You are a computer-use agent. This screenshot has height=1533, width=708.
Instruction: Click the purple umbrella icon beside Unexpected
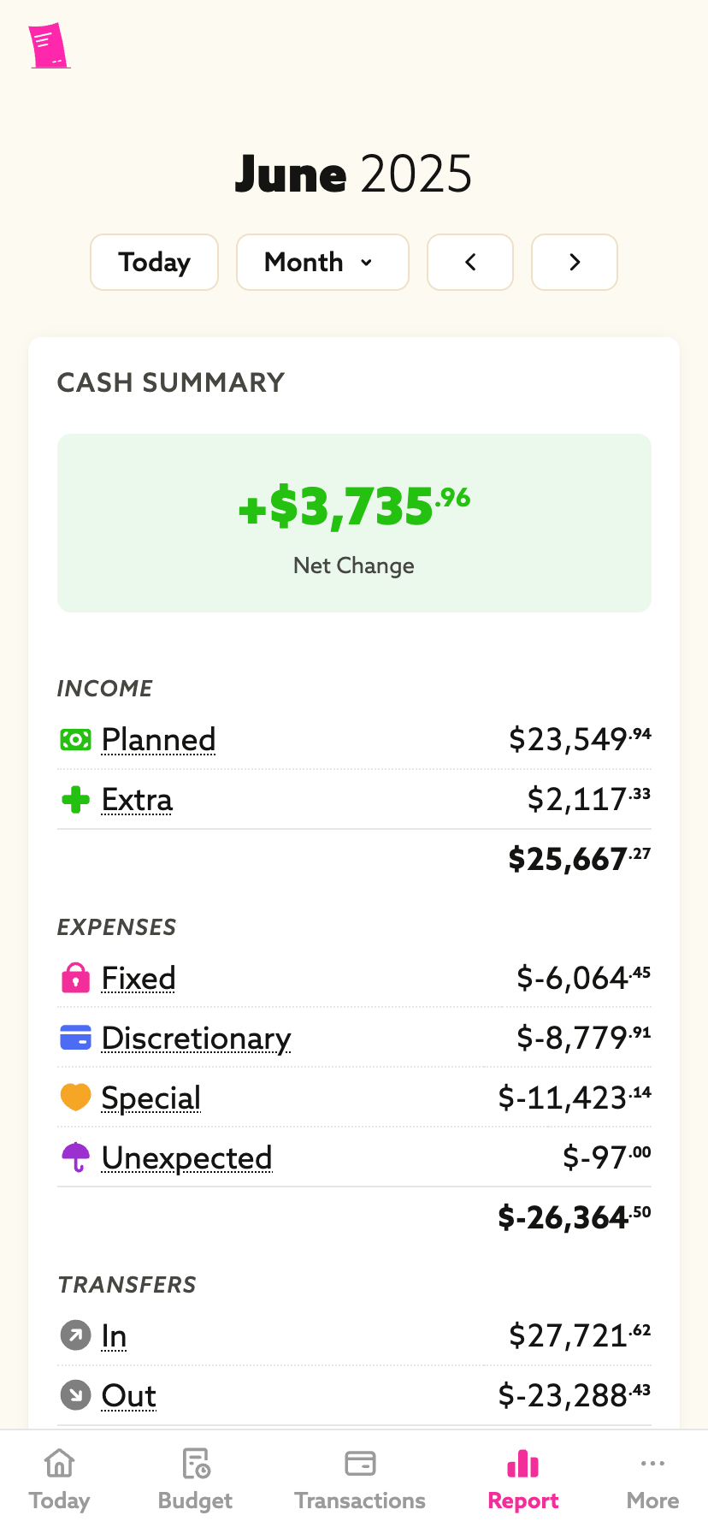(75, 1157)
